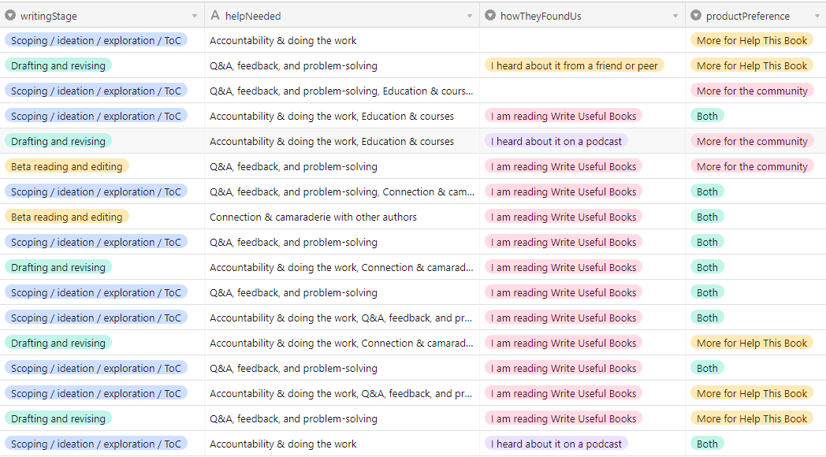The width and height of the screenshot is (826, 457).
Task: Click the first row's 'More for Help This Book' tag
Action: coord(751,40)
